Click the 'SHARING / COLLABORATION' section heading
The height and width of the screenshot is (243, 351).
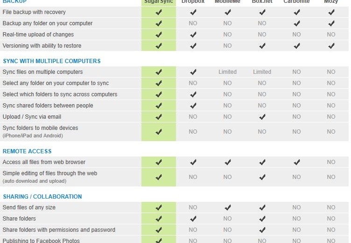point(42,197)
